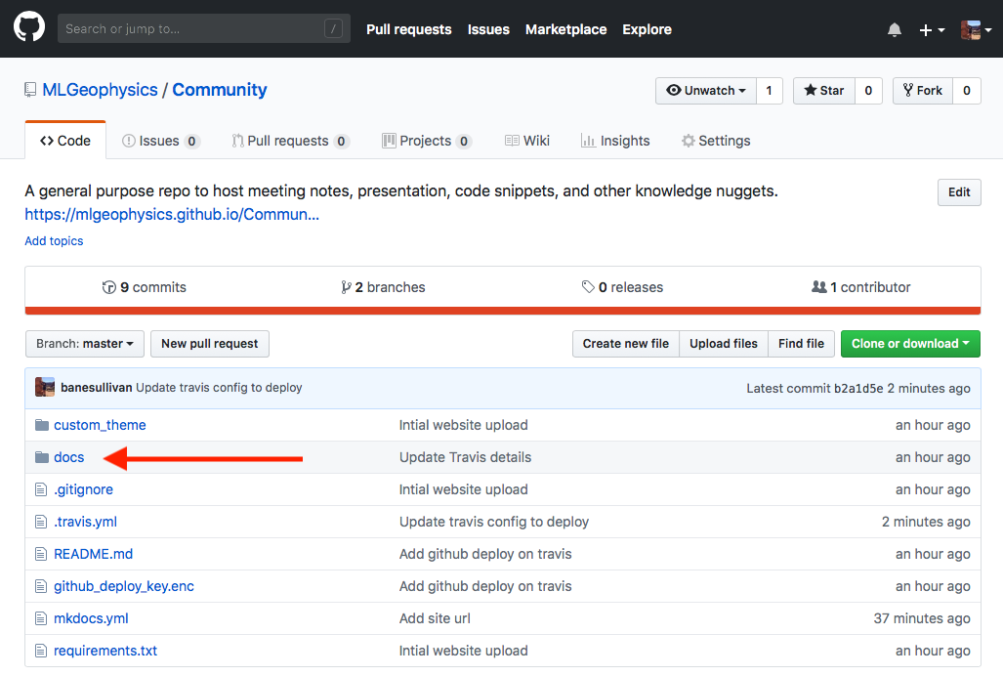Open the MLGeophysics organization link
1003x676 pixels.
tap(100, 90)
